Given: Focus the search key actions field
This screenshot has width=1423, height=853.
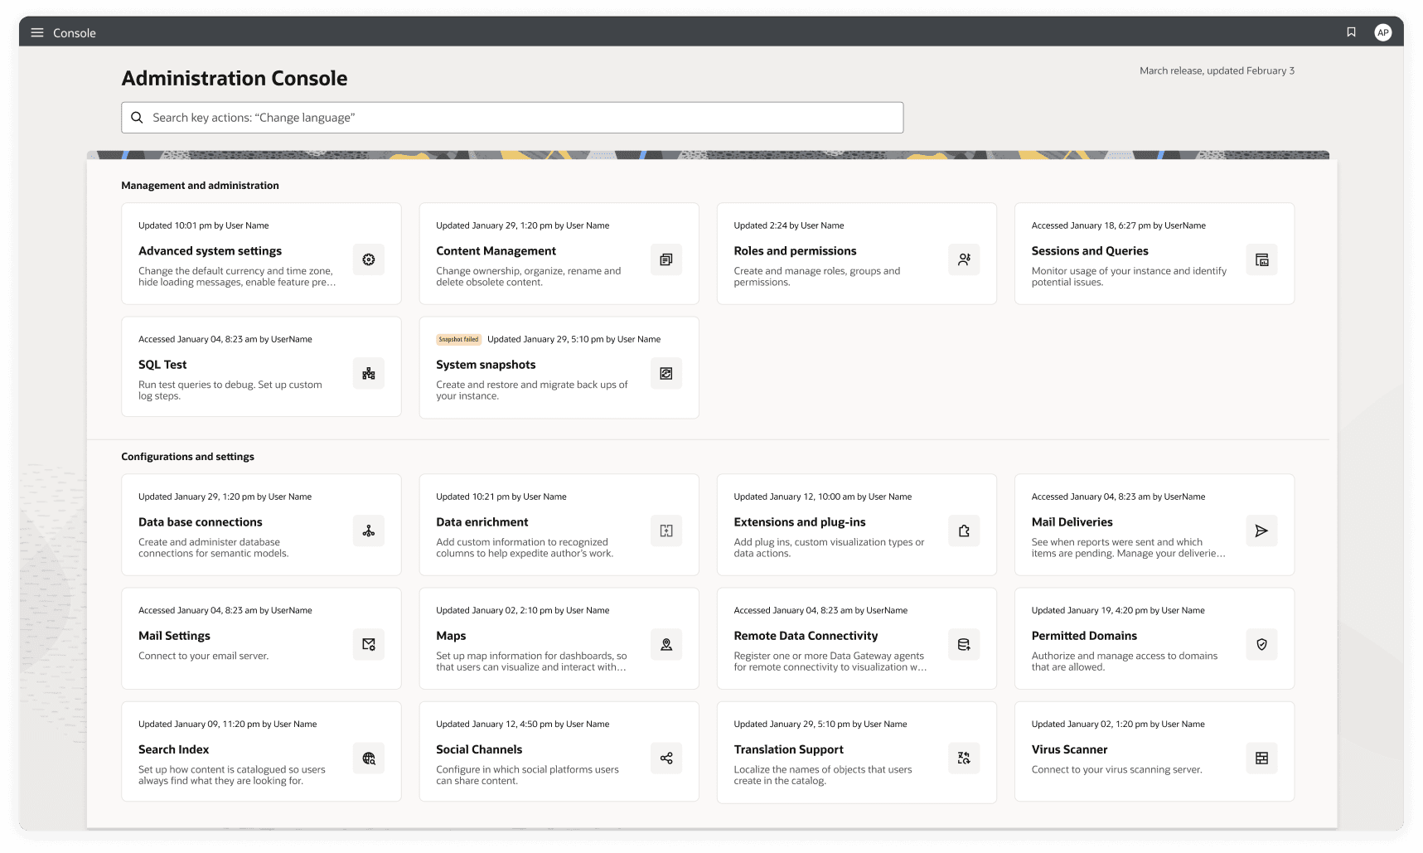Looking at the screenshot, I should (512, 118).
